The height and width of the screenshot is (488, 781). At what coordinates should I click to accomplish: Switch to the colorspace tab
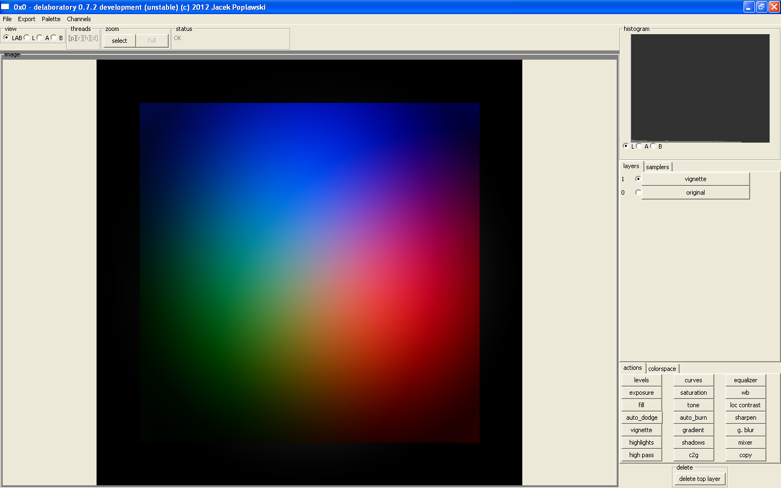pos(662,369)
